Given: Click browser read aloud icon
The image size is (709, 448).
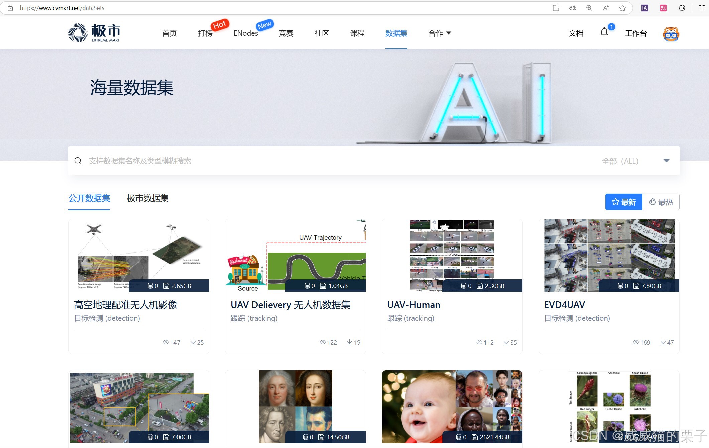Looking at the screenshot, I should [606, 8].
